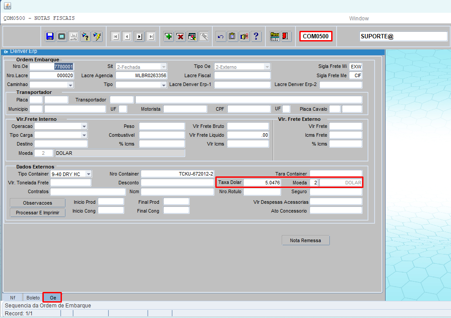Image resolution: width=451 pixels, height=318 pixels.
Task: Go to the next record arrow
Action: click(x=139, y=37)
